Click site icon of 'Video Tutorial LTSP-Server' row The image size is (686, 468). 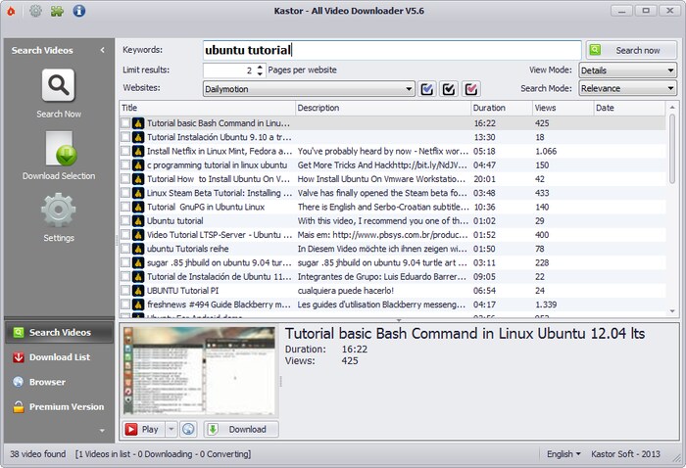tap(138, 235)
